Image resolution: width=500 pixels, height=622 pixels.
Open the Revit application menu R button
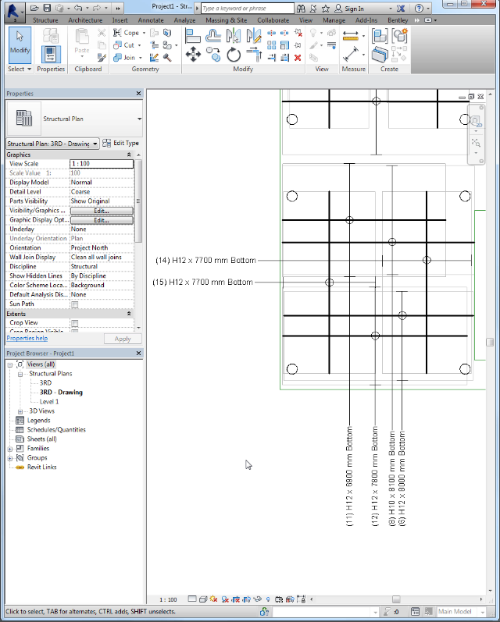[13, 11]
